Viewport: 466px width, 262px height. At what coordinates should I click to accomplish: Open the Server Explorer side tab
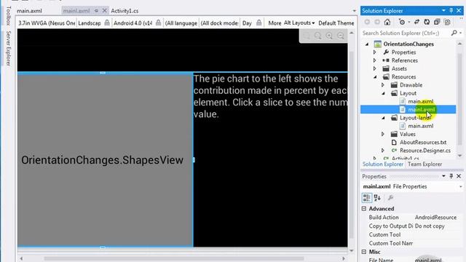point(8,48)
